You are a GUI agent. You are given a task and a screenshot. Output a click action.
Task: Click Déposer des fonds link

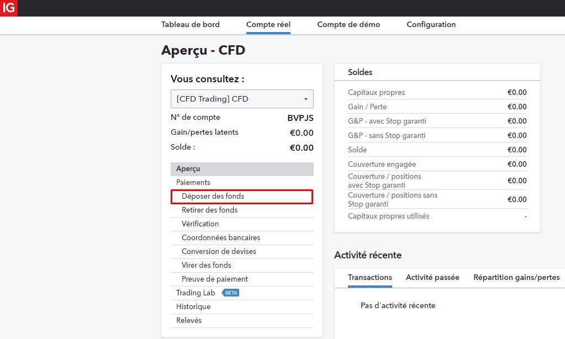tap(213, 196)
